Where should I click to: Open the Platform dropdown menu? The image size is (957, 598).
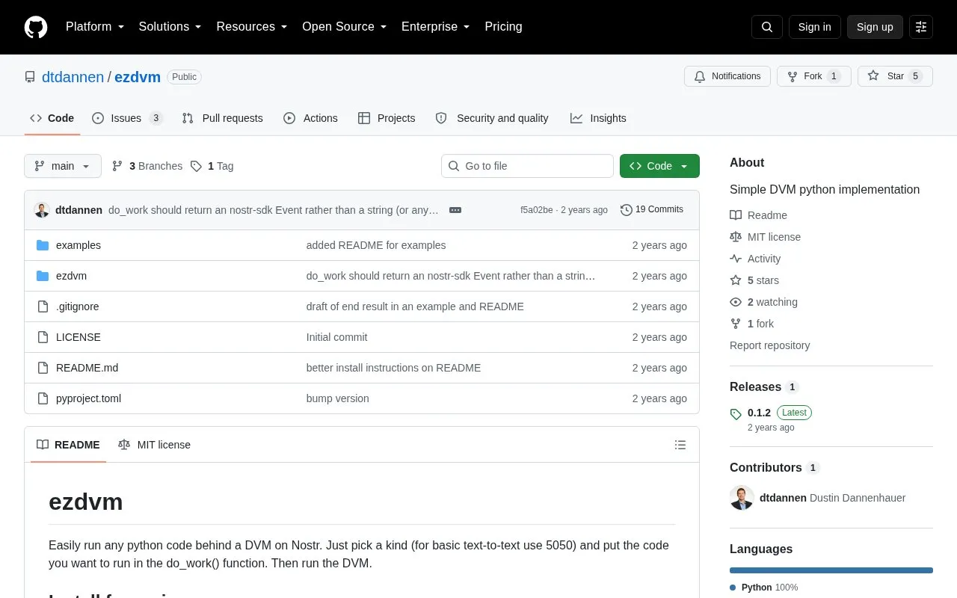pos(95,27)
